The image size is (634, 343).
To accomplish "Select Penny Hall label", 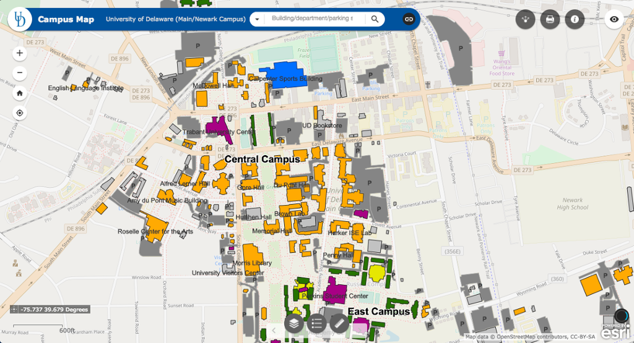I will [338, 255].
